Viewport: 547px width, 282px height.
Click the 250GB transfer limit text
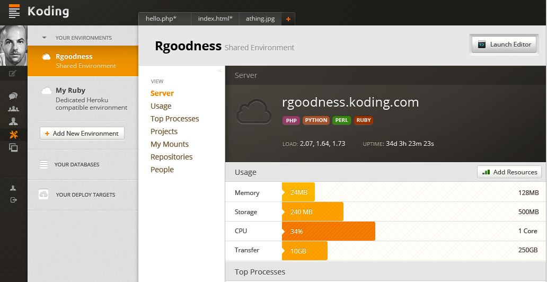[528, 250]
